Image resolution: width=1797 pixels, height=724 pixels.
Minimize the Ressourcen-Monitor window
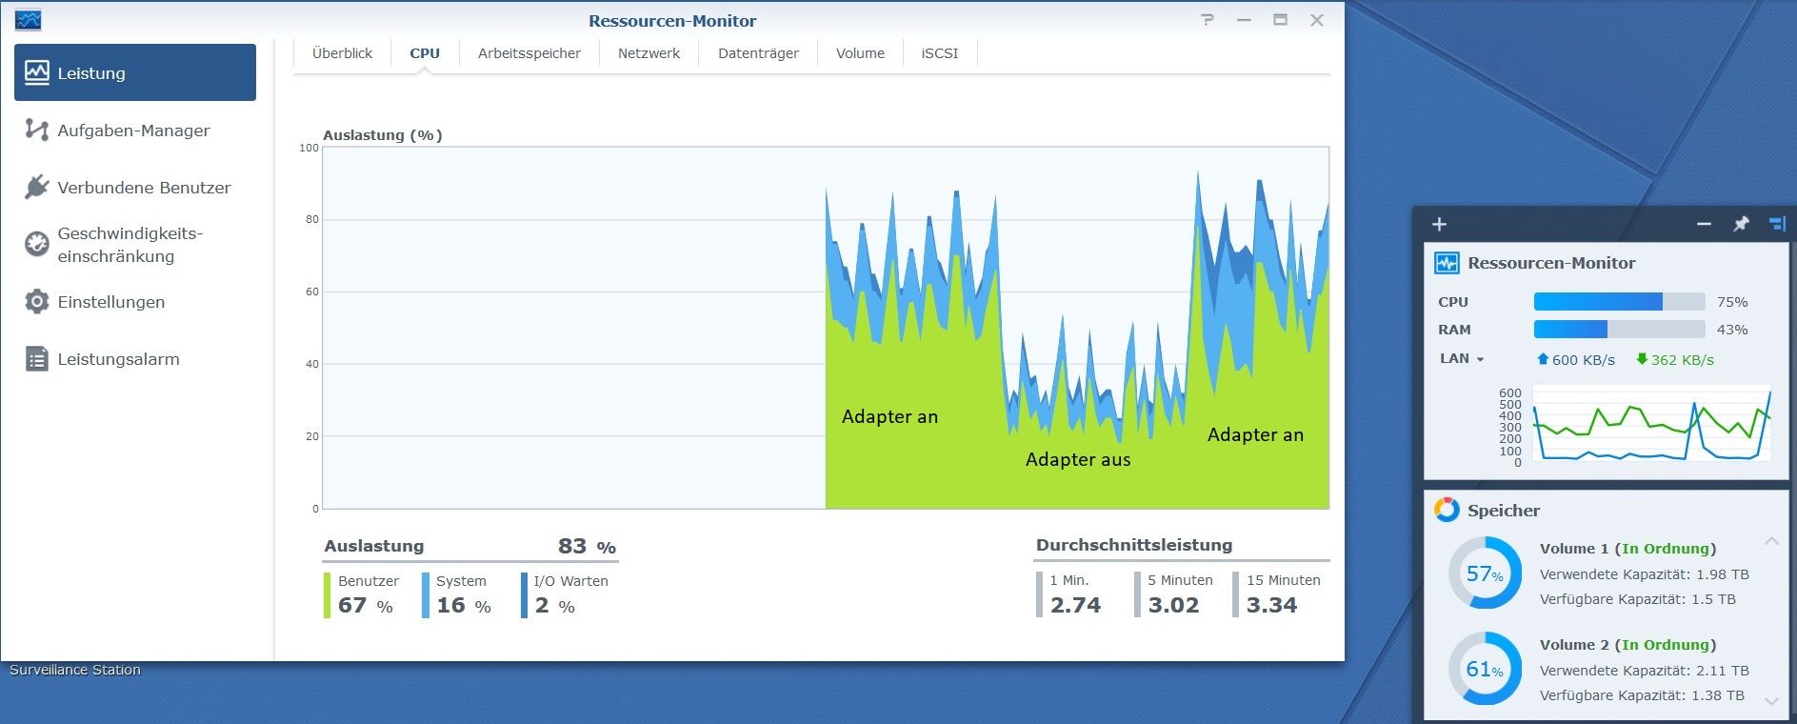coord(1244,20)
